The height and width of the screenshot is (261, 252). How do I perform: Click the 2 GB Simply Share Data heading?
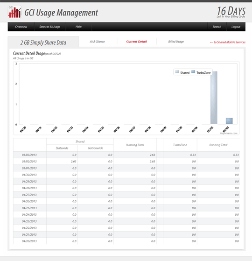(43, 42)
